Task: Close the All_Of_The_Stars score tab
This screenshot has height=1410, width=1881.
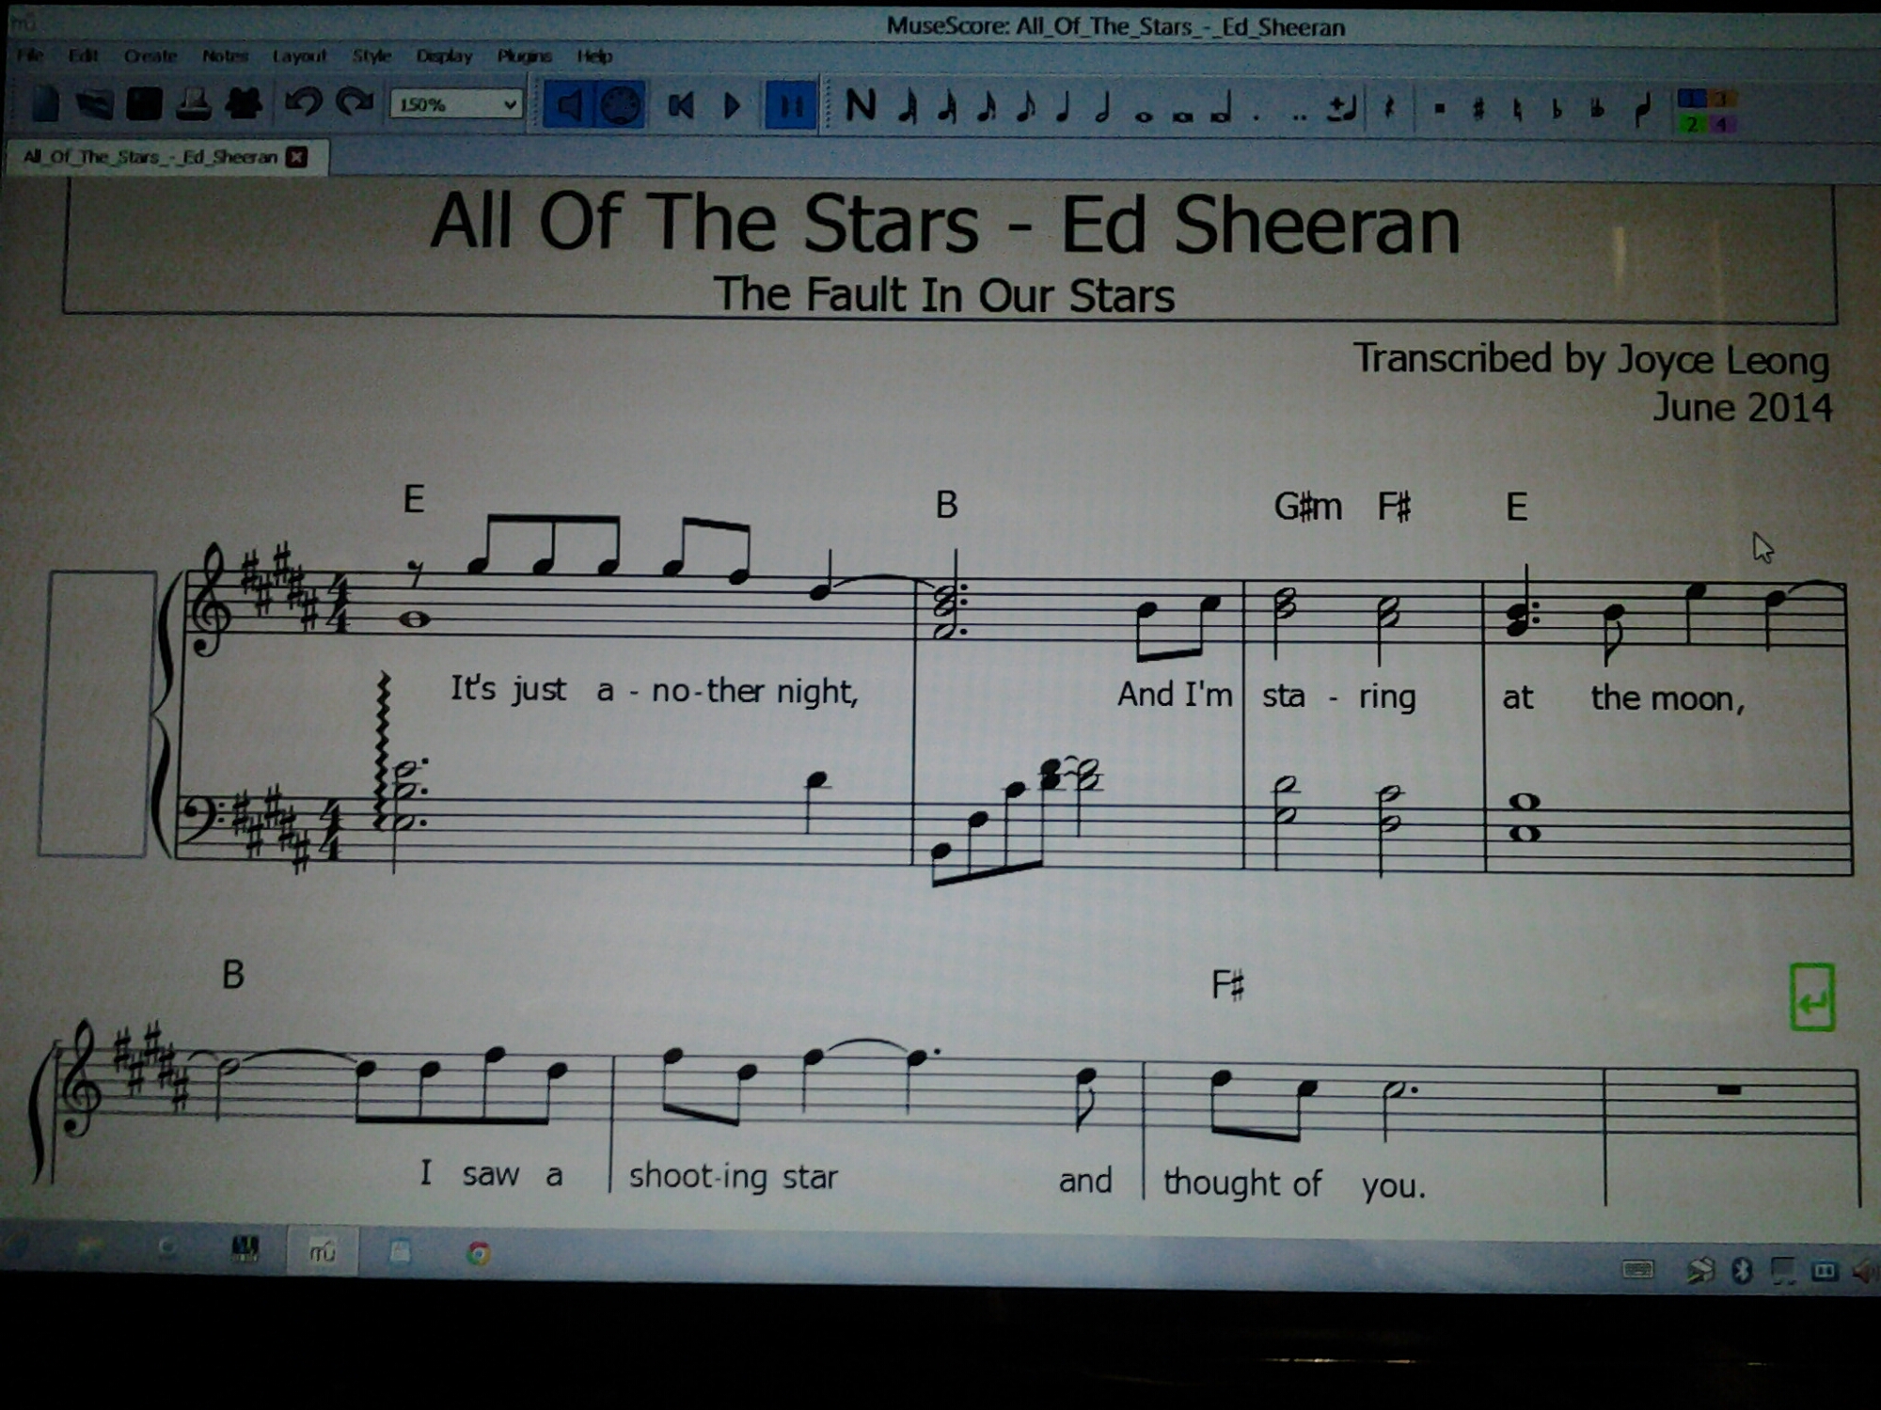Action: [297, 157]
